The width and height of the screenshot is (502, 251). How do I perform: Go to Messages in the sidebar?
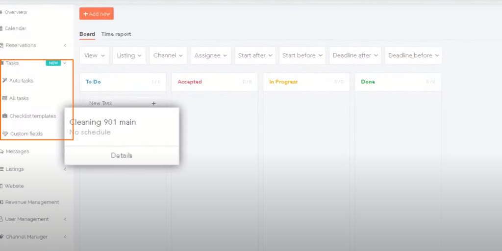click(17, 152)
